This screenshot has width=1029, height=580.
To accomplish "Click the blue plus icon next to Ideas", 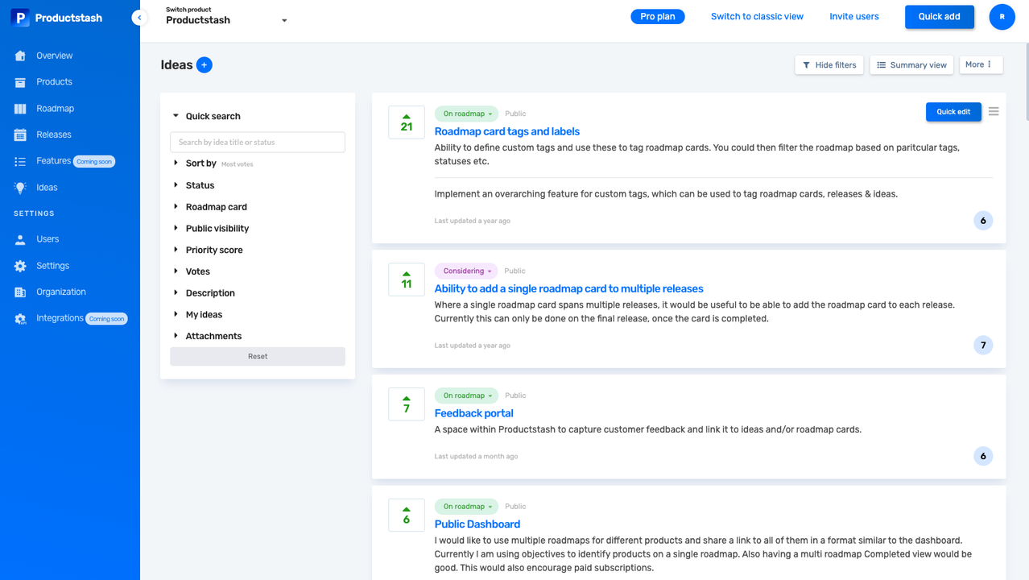I will point(205,65).
